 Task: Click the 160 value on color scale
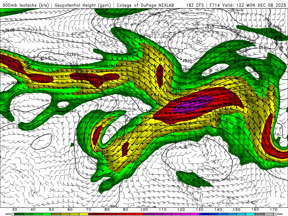(255, 210)
